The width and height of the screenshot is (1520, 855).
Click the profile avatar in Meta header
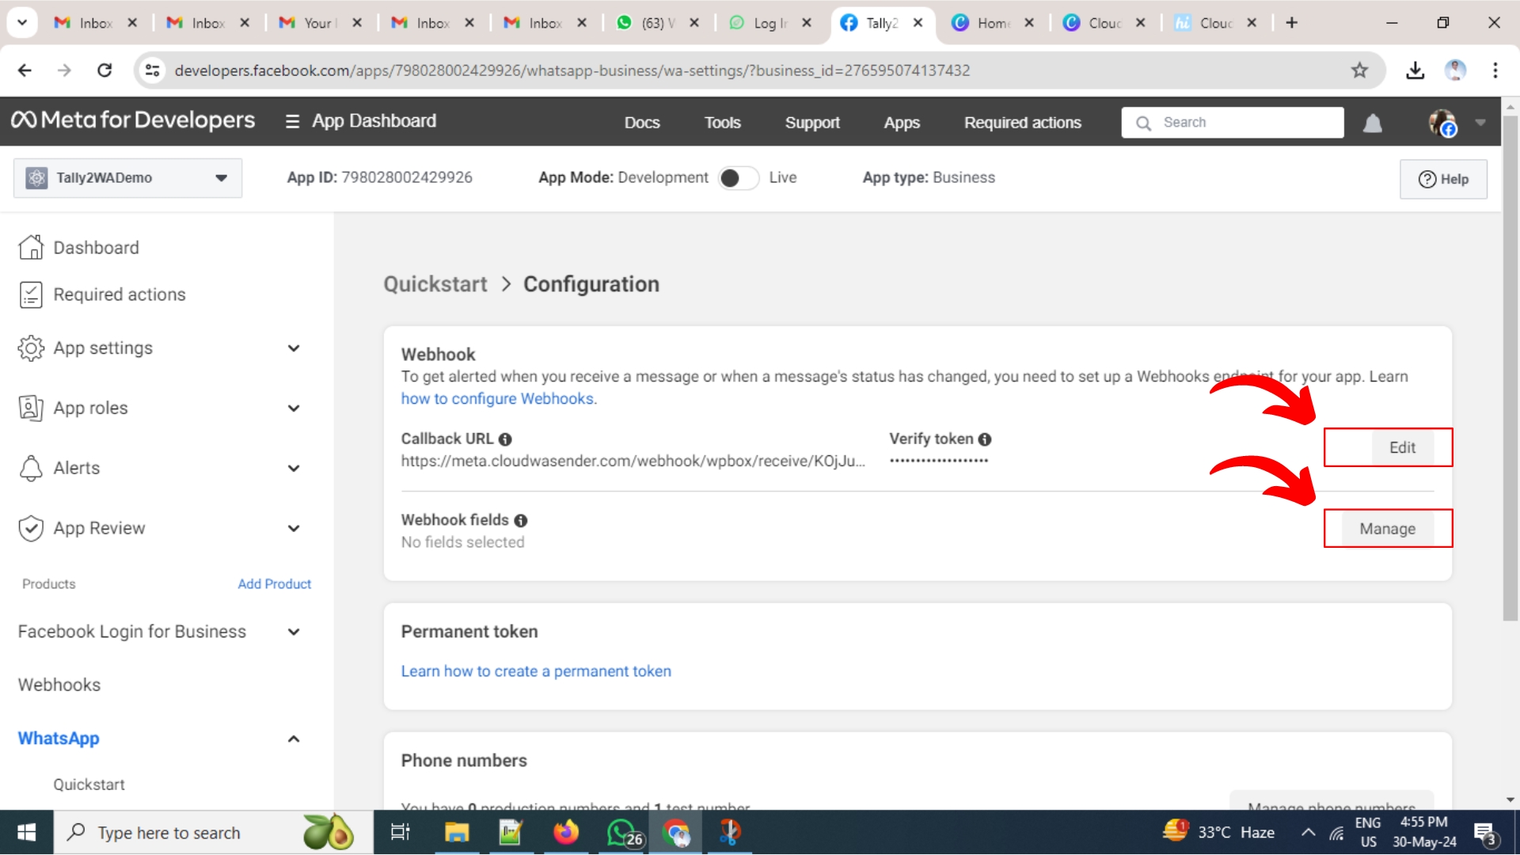(1442, 123)
